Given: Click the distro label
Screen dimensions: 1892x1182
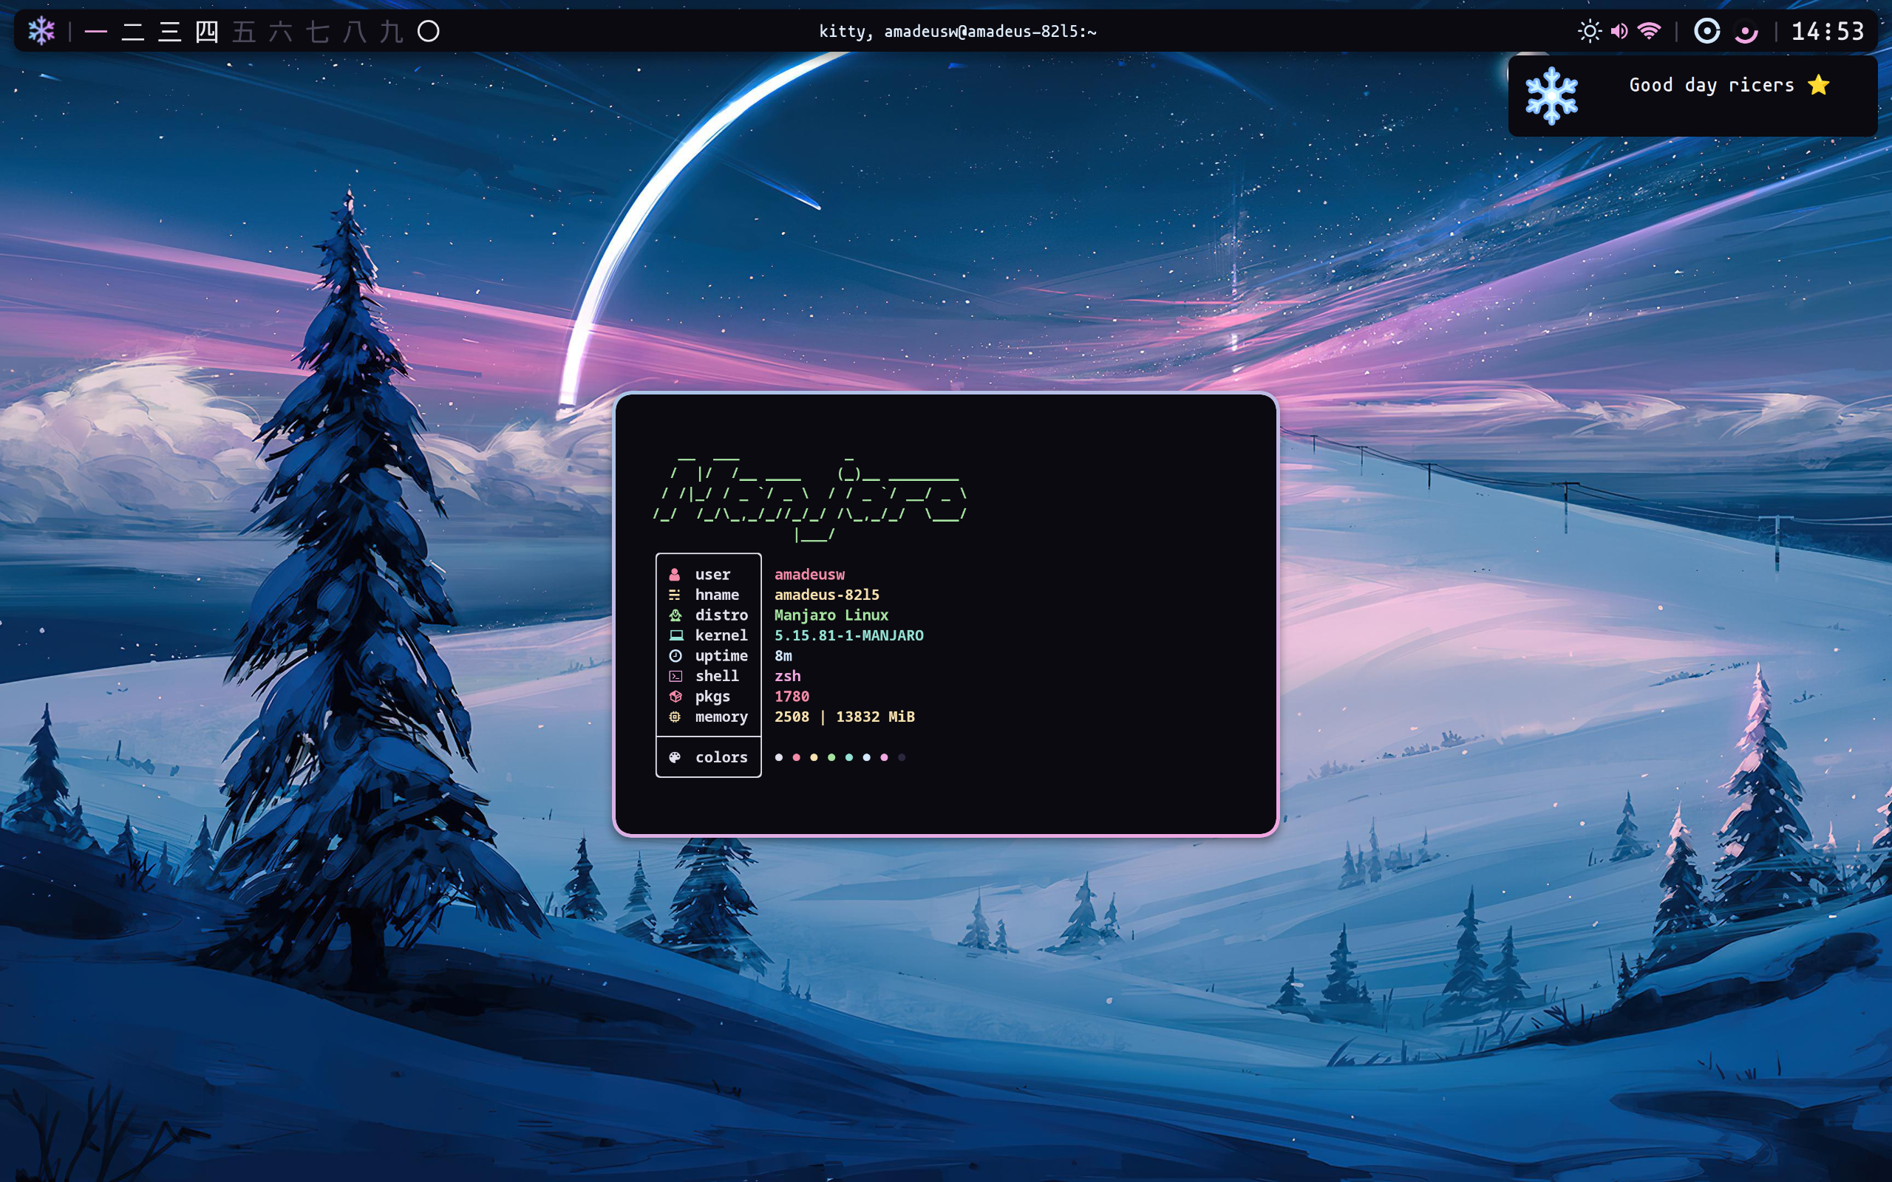Looking at the screenshot, I should click(721, 615).
